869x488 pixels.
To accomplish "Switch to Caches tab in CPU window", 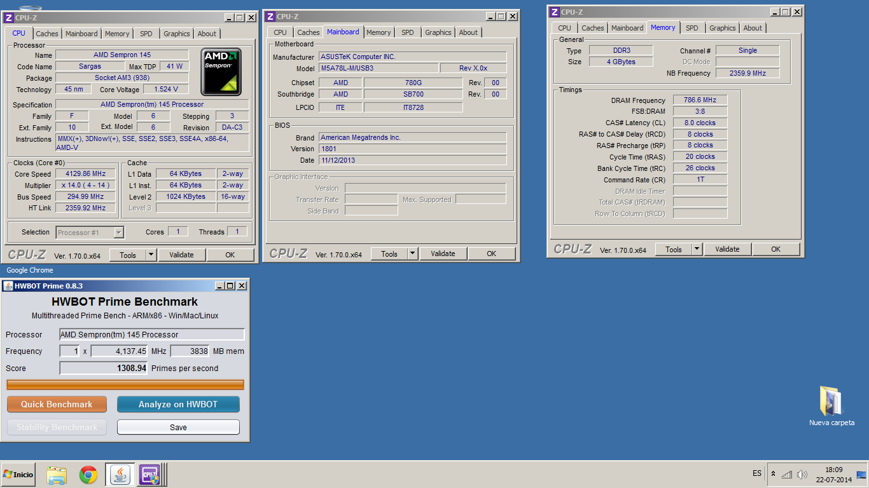I will pyautogui.click(x=47, y=34).
